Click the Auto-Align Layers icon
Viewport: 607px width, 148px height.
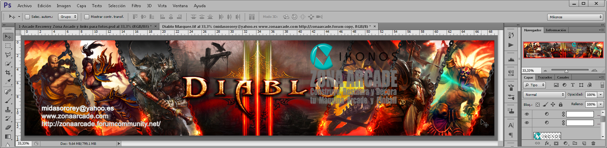(x=252, y=17)
